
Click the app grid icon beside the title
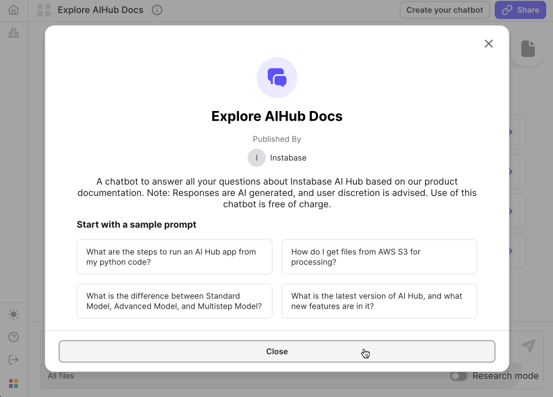point(44,10)
